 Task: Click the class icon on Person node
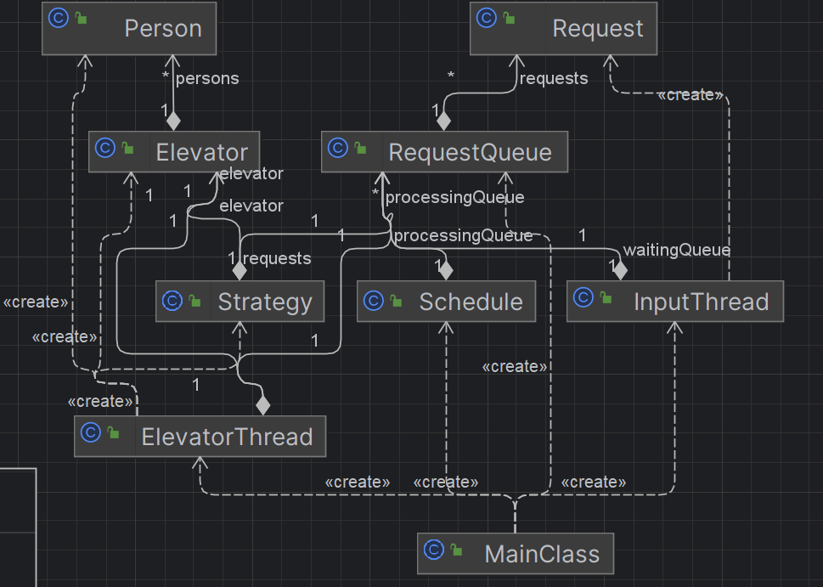pos(59,18)
